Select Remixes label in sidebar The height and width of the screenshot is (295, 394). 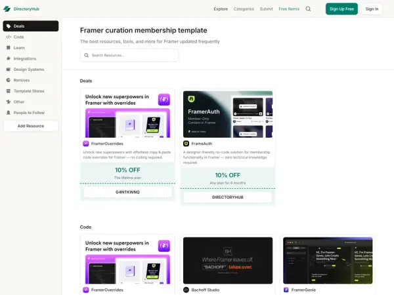point(22,80)
